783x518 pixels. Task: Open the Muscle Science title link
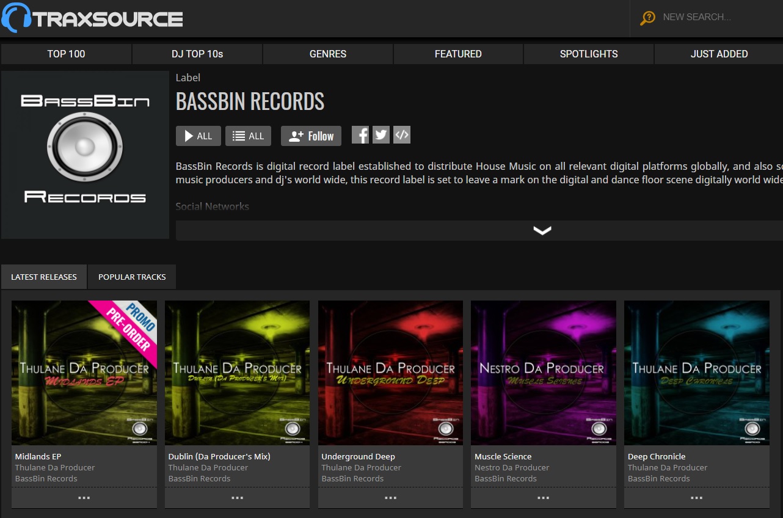(x=503, y=456)
